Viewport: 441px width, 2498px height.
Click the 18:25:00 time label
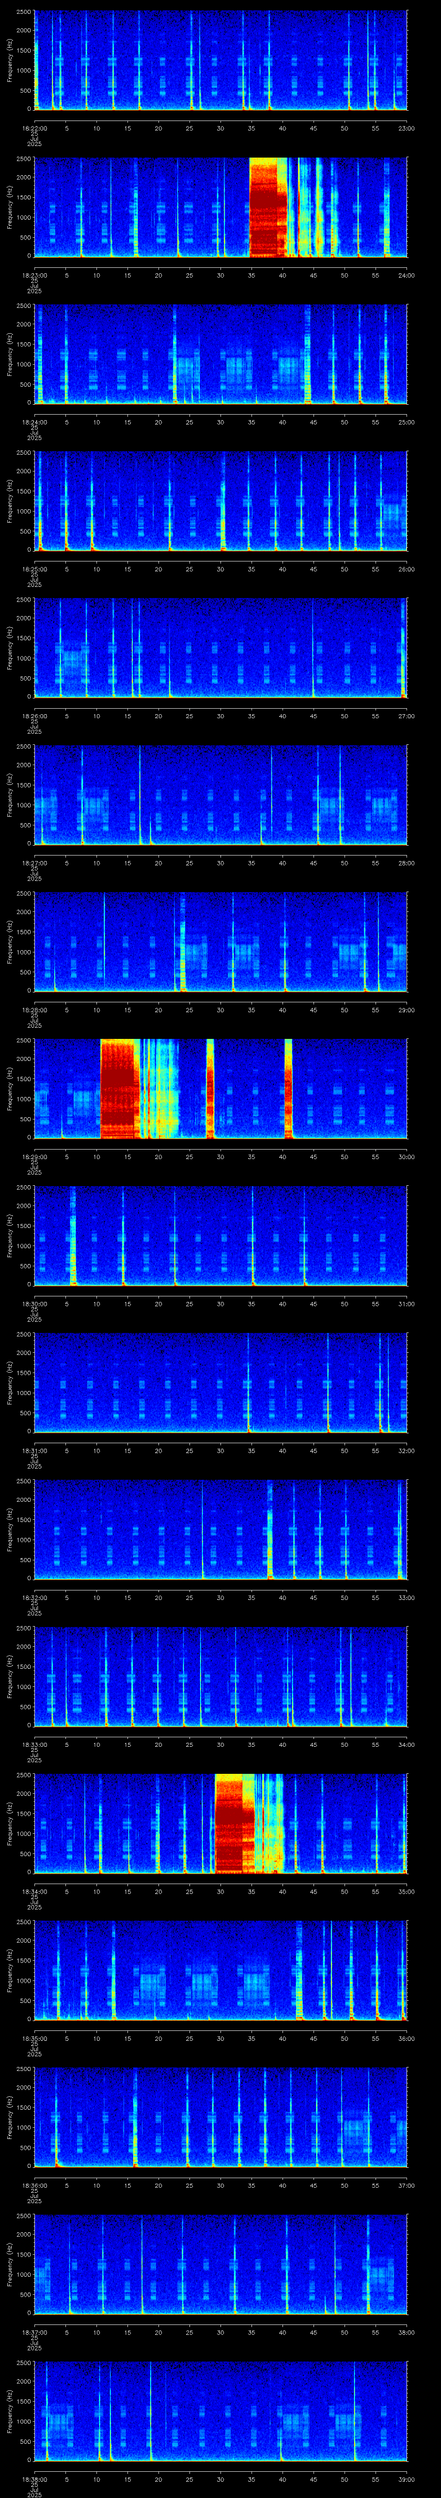click(x=34, y=568)
